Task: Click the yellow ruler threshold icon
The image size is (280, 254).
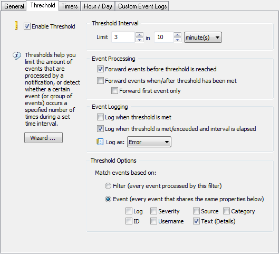Action: (x=16, y=25)
